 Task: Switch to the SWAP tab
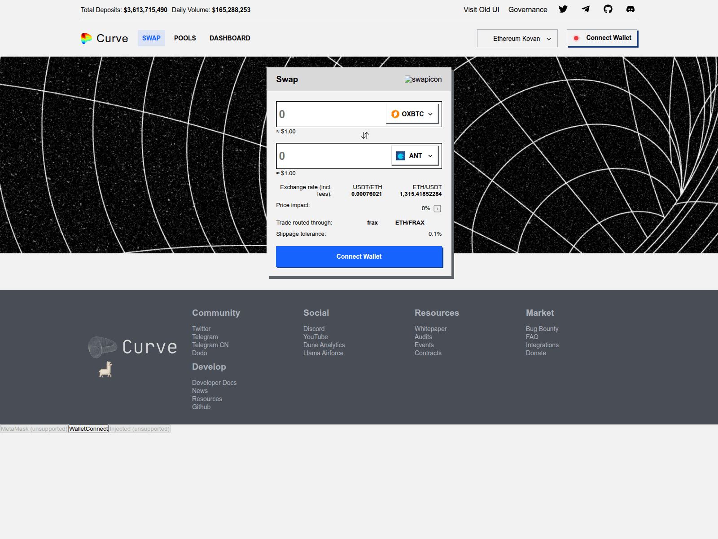click(x=151, y=38)
